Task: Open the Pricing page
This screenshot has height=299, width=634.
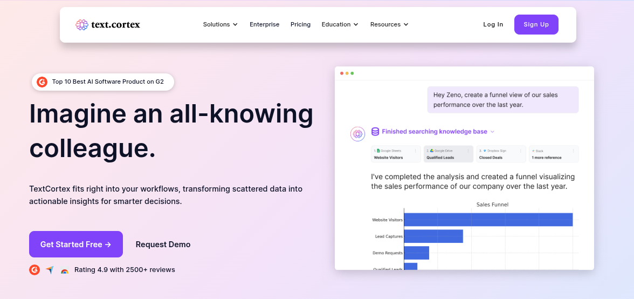Action: [300, 25]
